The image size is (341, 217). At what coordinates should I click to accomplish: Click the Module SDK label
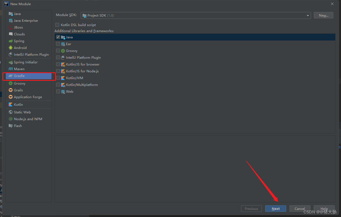(66, 15)
